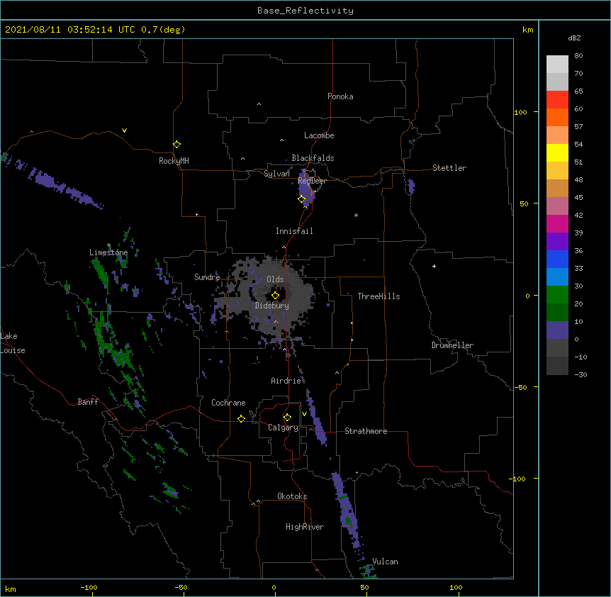Click the Lake Louise label
This screenshot has width=611, height=597.
pyautogui.click(x=13, y=343)
